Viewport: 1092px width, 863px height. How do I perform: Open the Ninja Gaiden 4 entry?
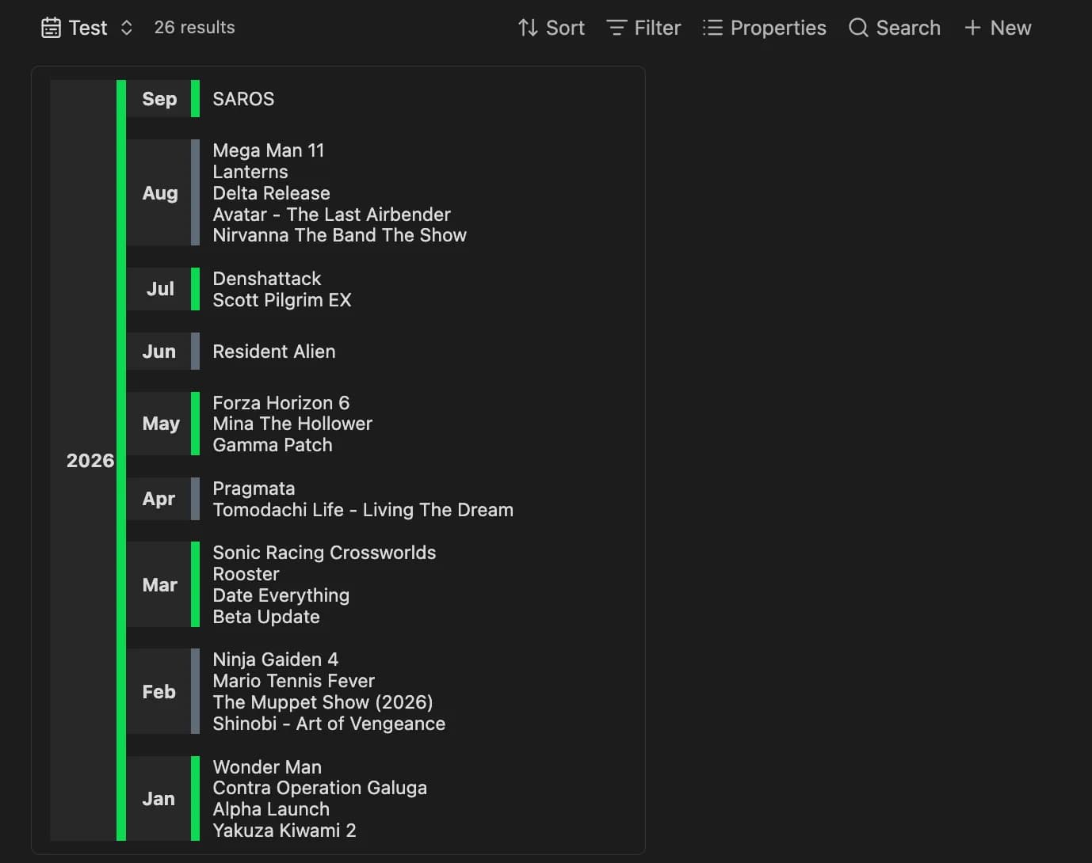[x=276, y=660]
